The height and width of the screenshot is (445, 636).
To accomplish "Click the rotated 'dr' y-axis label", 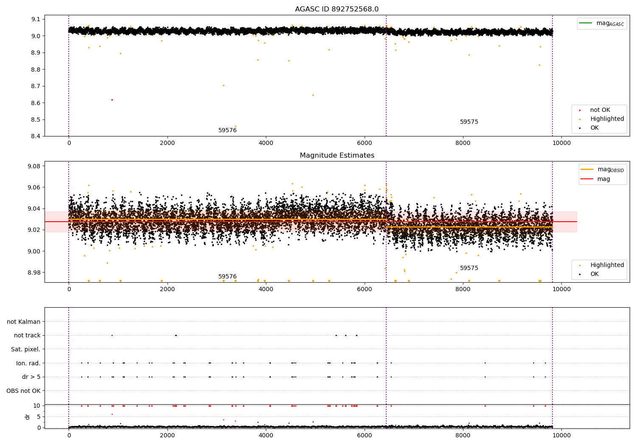I will pyautogui.click(x=28, y=417).
